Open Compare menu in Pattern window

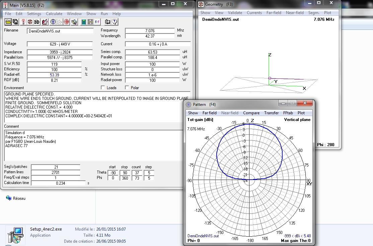click(x=251, y=113)
